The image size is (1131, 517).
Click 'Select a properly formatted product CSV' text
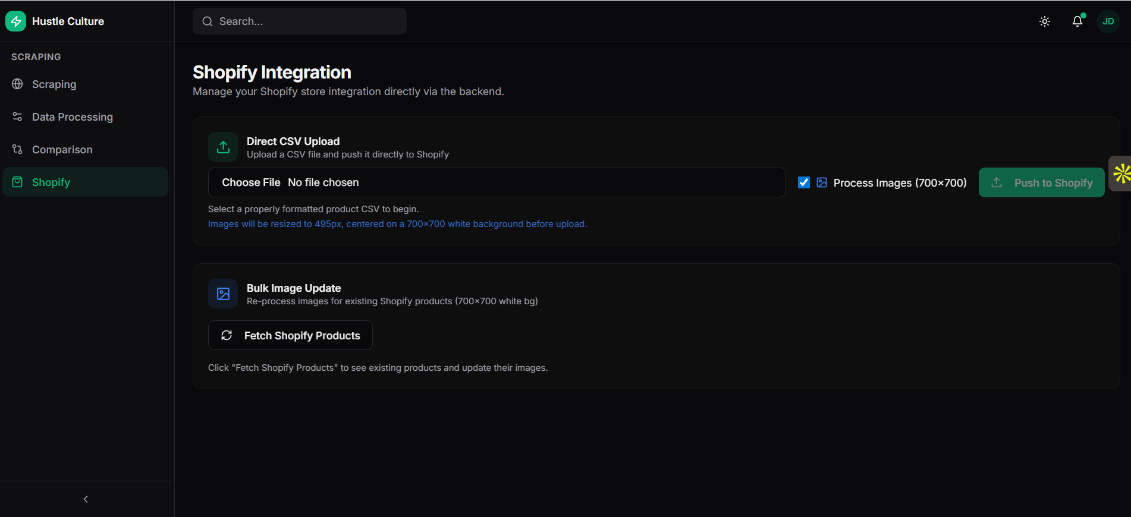pyautogui.click(x=313, y=209)
